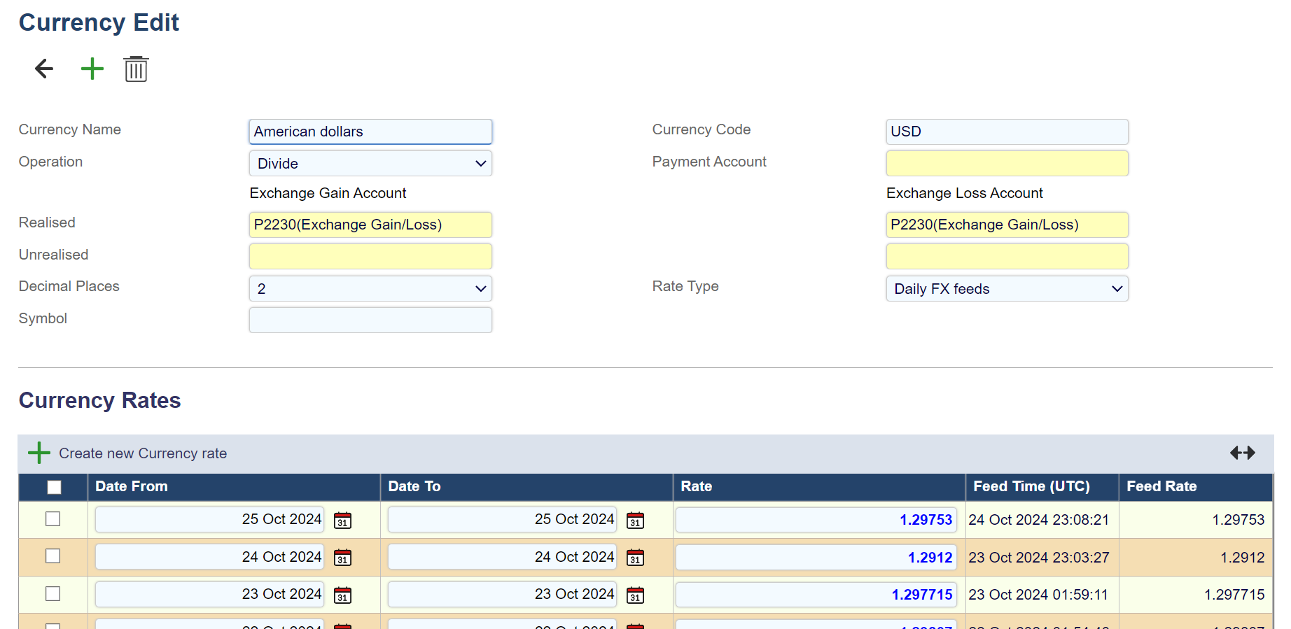Open calendar for 25 Oct 2024 Date From
This screenshot has width=1291, height=629.
coord(342,521)
